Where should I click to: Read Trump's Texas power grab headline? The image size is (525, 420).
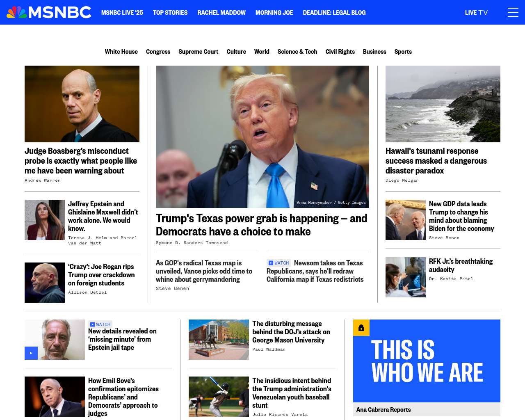tap(262, 225)
